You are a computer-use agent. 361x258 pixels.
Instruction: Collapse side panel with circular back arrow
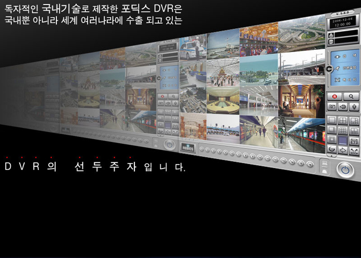[329, 68]
